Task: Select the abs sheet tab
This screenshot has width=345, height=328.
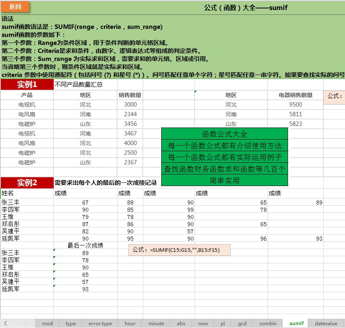Action: pyautogui.click(x=181, y=323)
